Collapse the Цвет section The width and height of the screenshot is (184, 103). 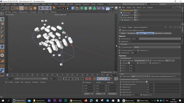tap(122, 74)
